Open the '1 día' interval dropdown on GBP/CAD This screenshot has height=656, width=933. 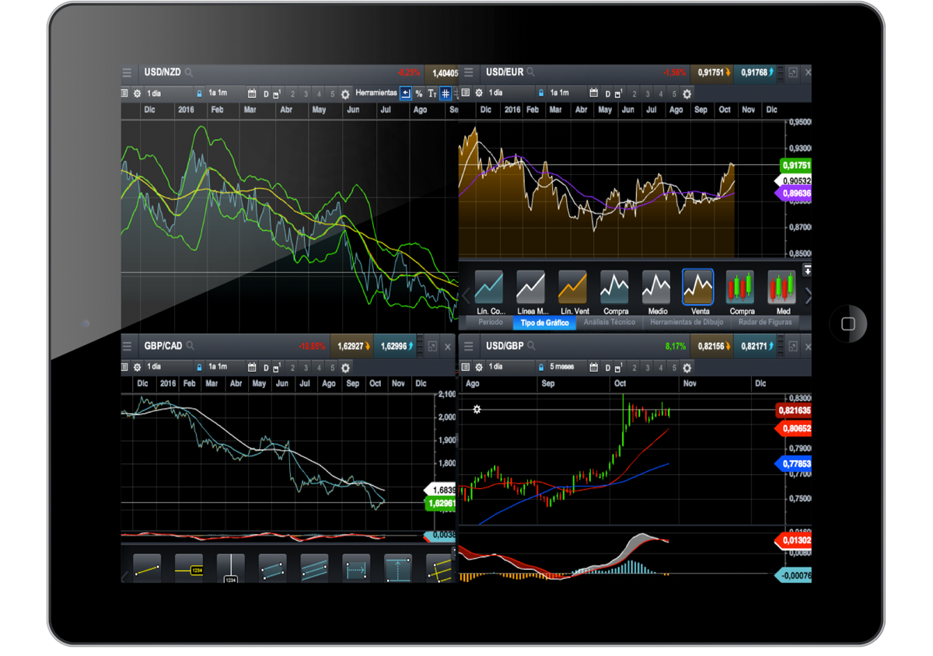tap(154, 367)
